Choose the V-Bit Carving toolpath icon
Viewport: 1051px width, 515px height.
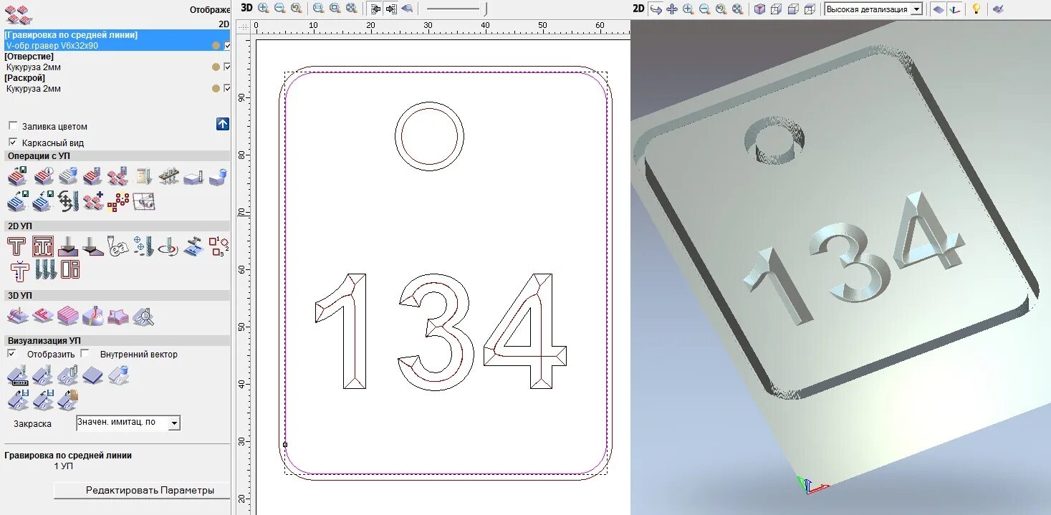tap(68, 247)
